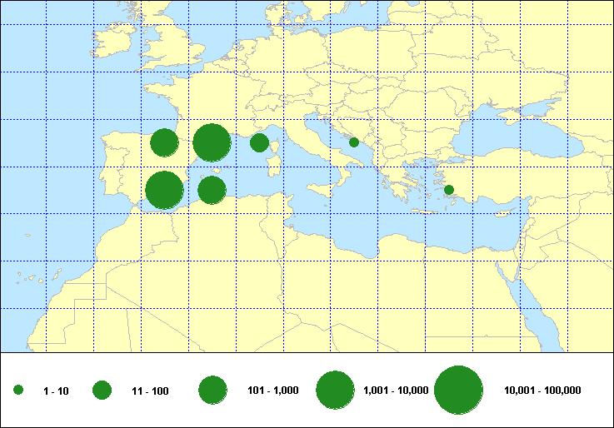
Task: Click the Black Sea on the map
Action: 508,129
